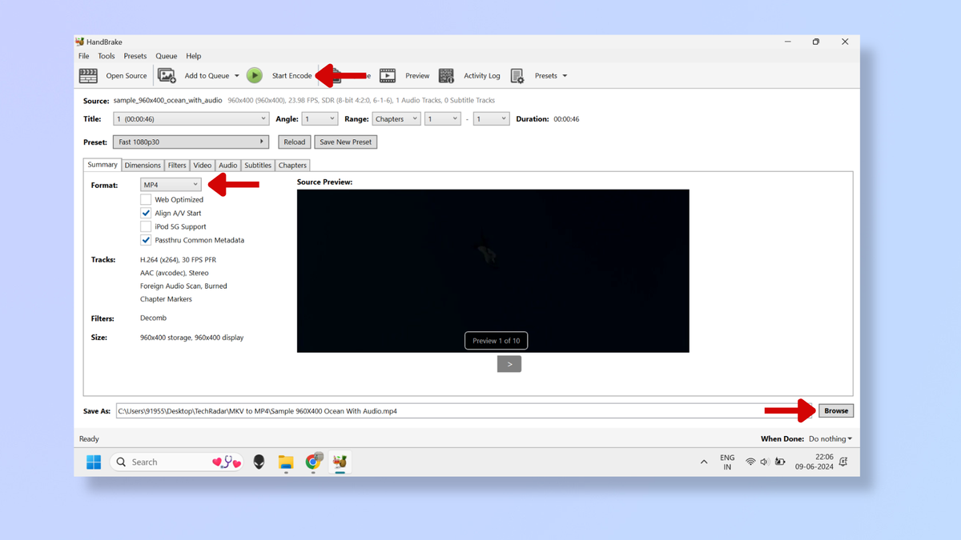The width and height of the screenshot is (961, 540).
Task: Click inside the Save As path field
Action: click(400, 410)
